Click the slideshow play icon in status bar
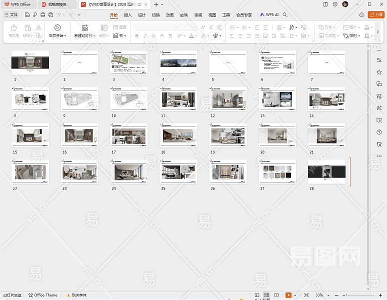387x300 pixels. point(288,295)
